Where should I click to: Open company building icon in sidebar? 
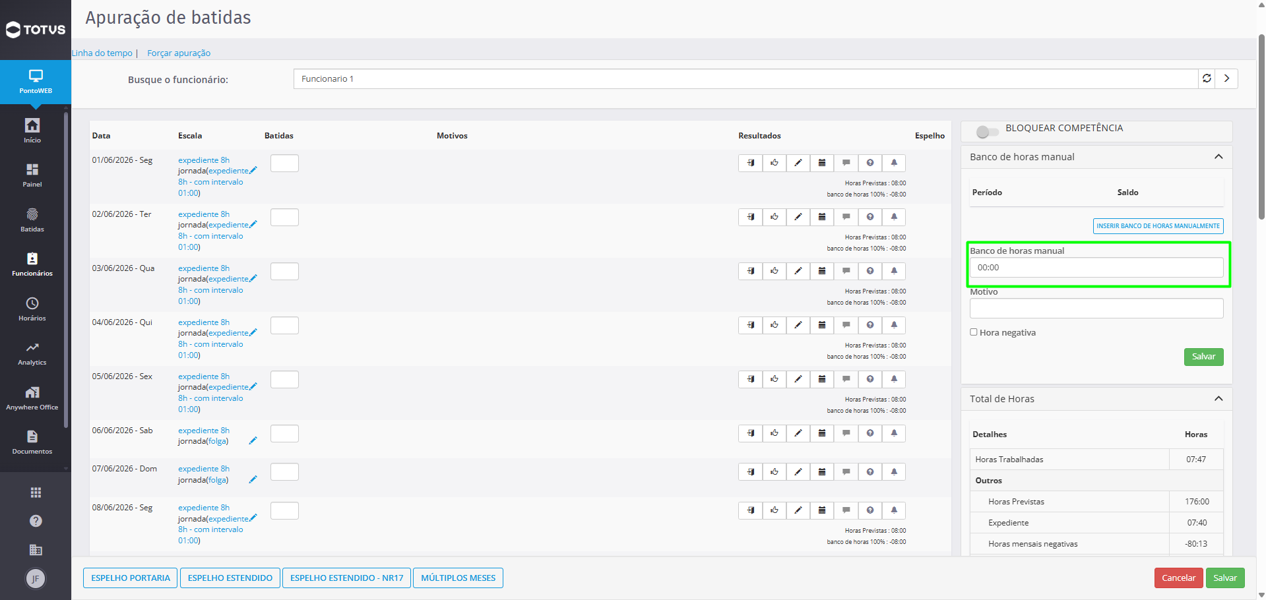coord(36,550)
